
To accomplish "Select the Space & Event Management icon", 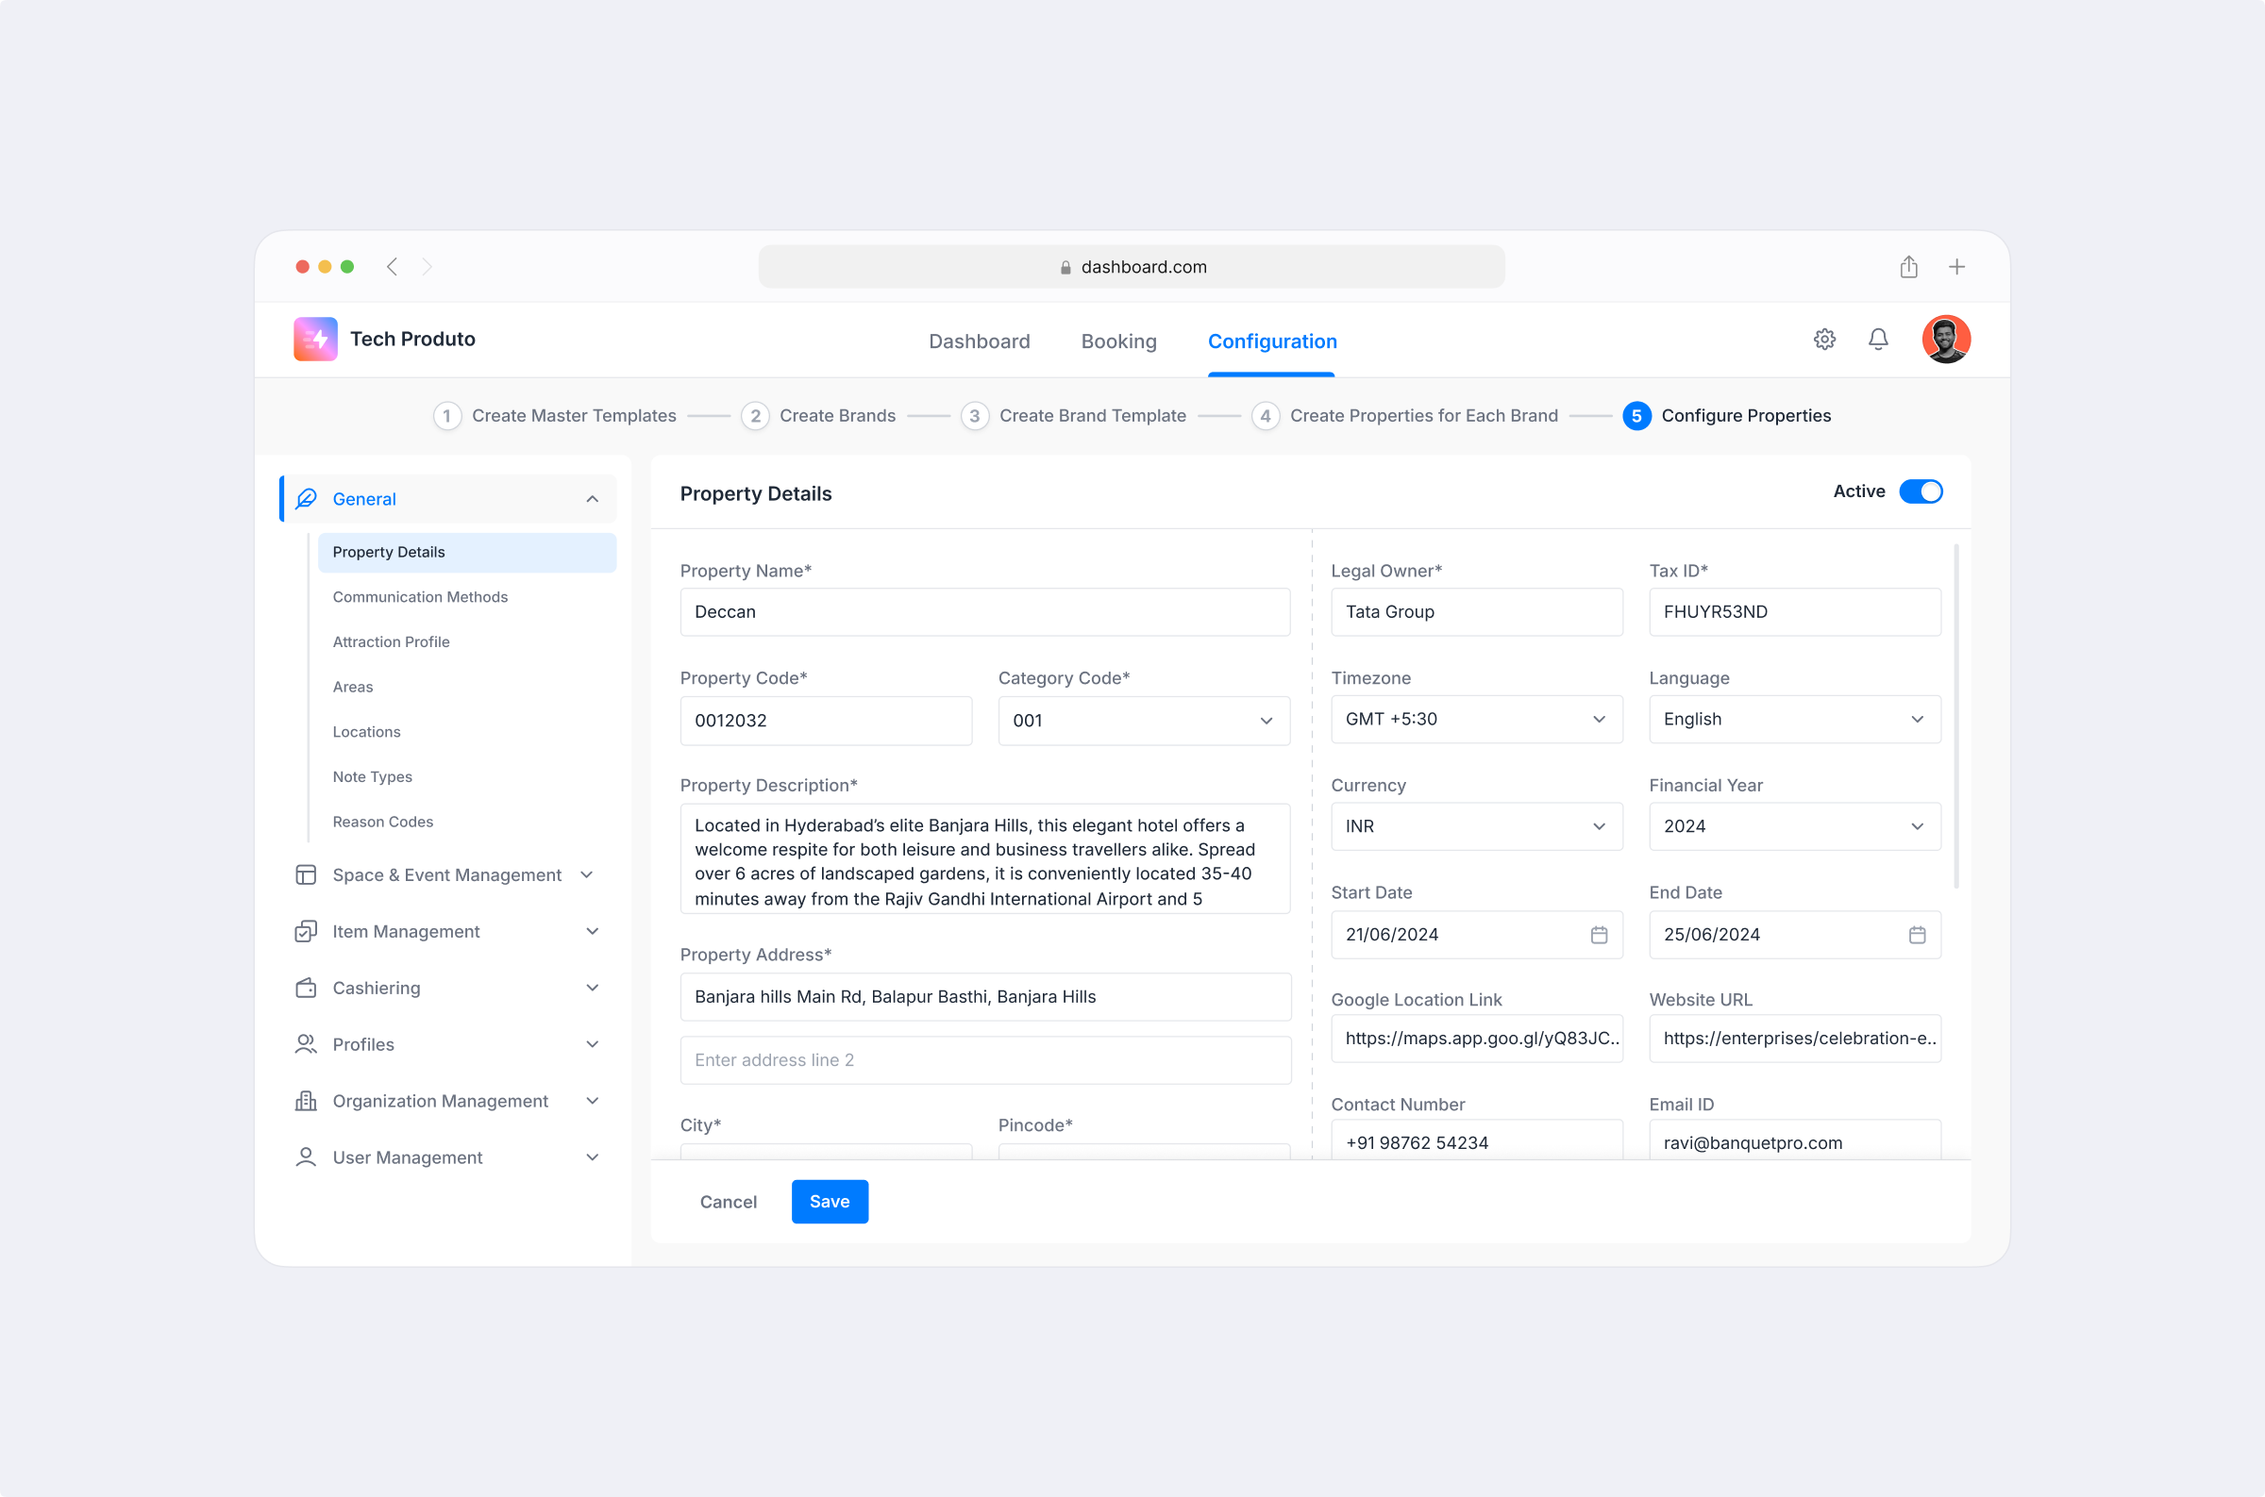I will click(307, 874).
